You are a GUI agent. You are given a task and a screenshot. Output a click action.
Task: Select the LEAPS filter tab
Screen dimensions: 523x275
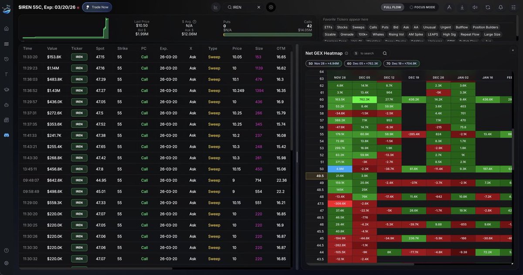(x=433, y=34)
